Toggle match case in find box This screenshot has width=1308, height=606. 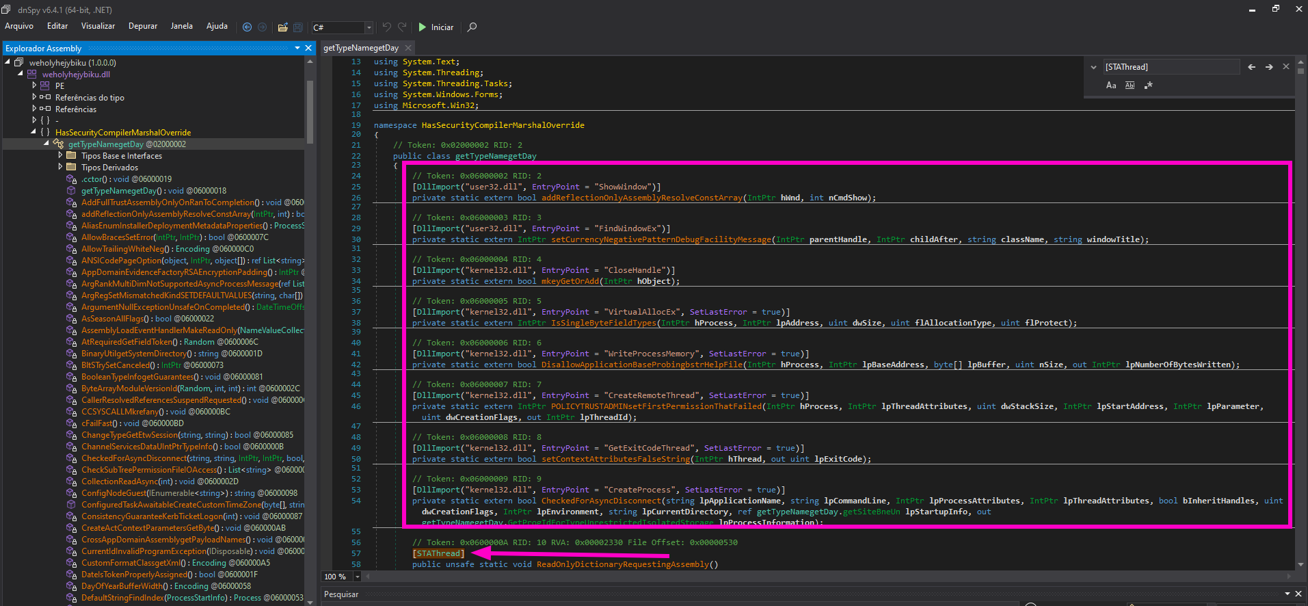click(1111, 85)
